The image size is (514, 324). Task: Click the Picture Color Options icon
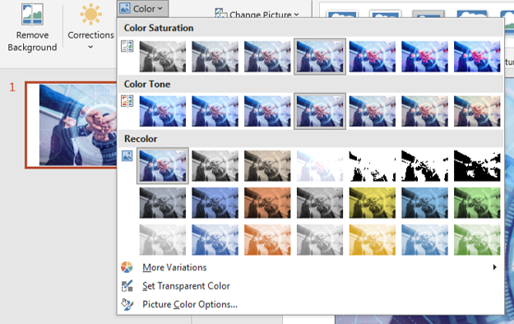click(x=127, y=304)
